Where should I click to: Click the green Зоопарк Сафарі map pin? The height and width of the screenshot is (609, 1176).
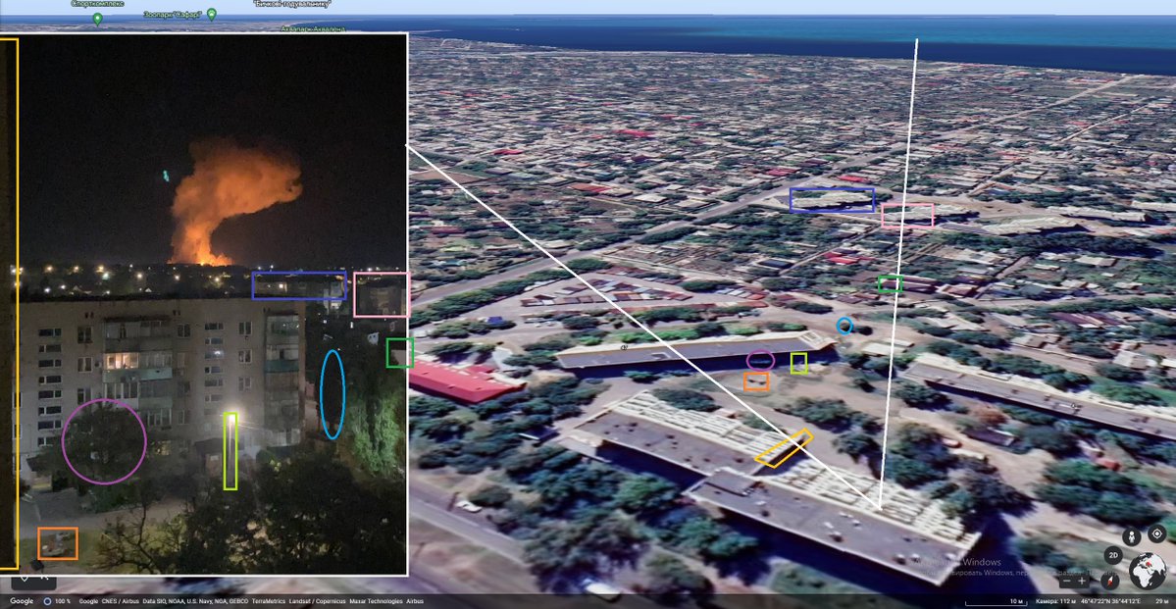(x=212, y=14)
